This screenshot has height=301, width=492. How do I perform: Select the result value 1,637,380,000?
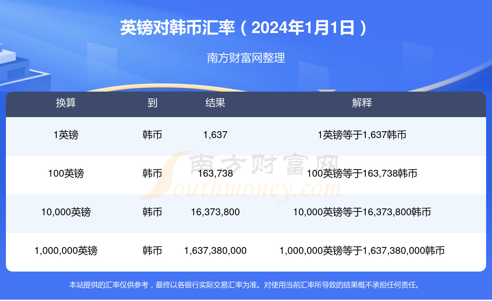pyautogui.click(x=215, y=251)
